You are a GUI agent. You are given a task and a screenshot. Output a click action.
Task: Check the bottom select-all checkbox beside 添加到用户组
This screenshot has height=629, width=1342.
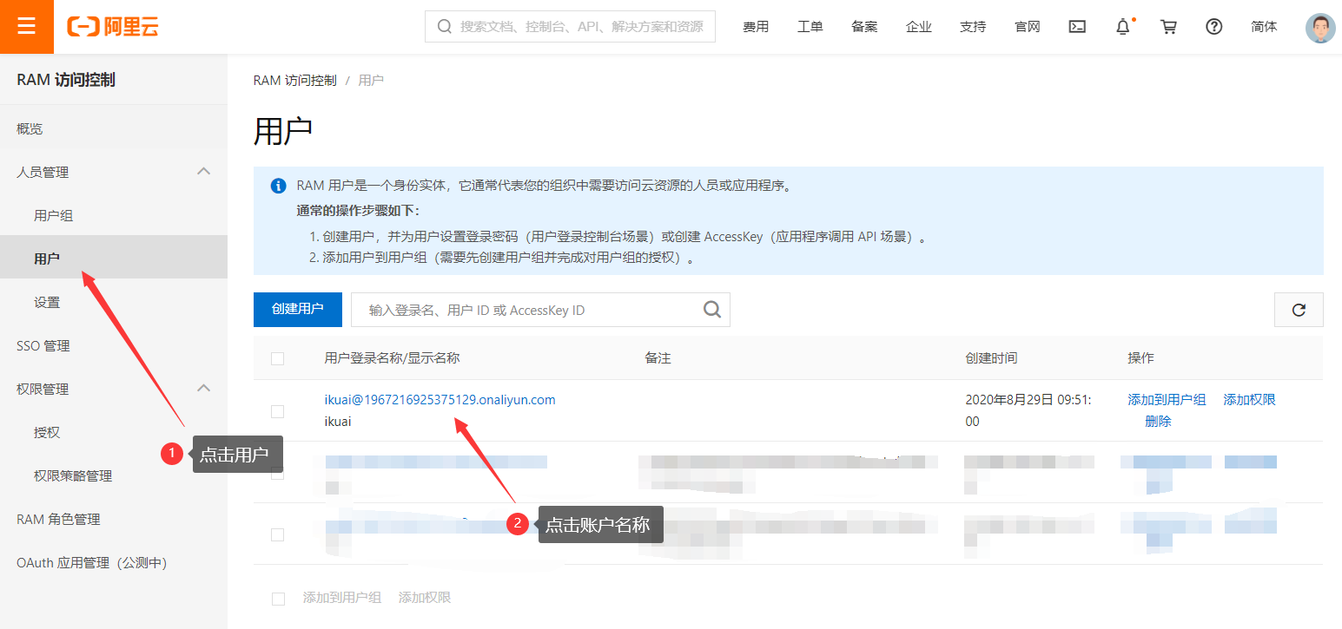coord(279,599)
